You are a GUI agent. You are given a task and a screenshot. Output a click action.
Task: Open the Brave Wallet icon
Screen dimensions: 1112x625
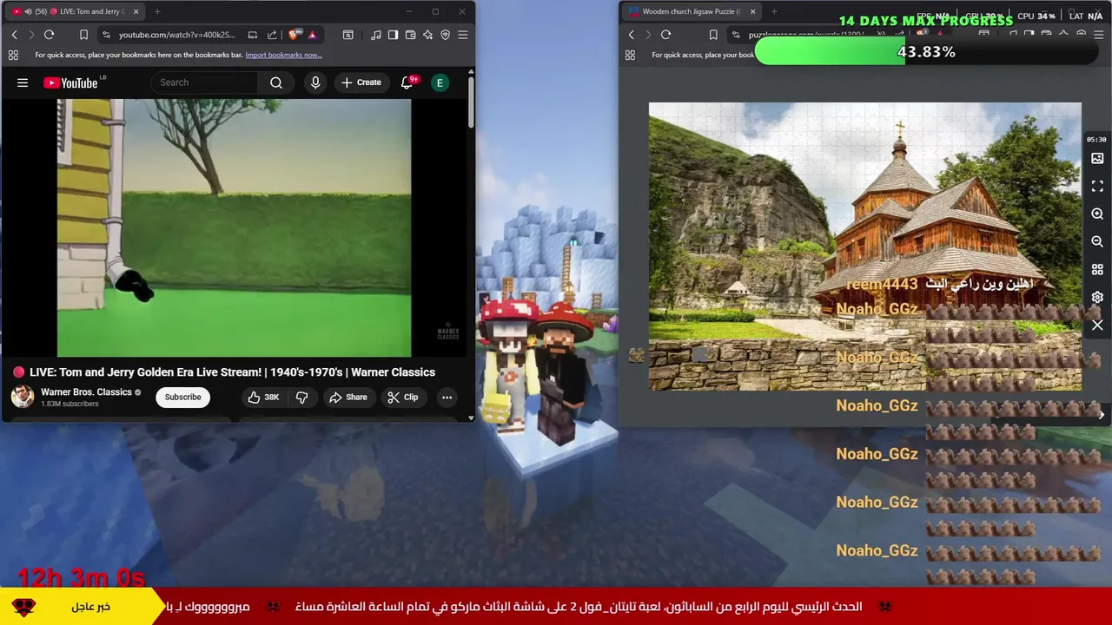coord(410,35)
